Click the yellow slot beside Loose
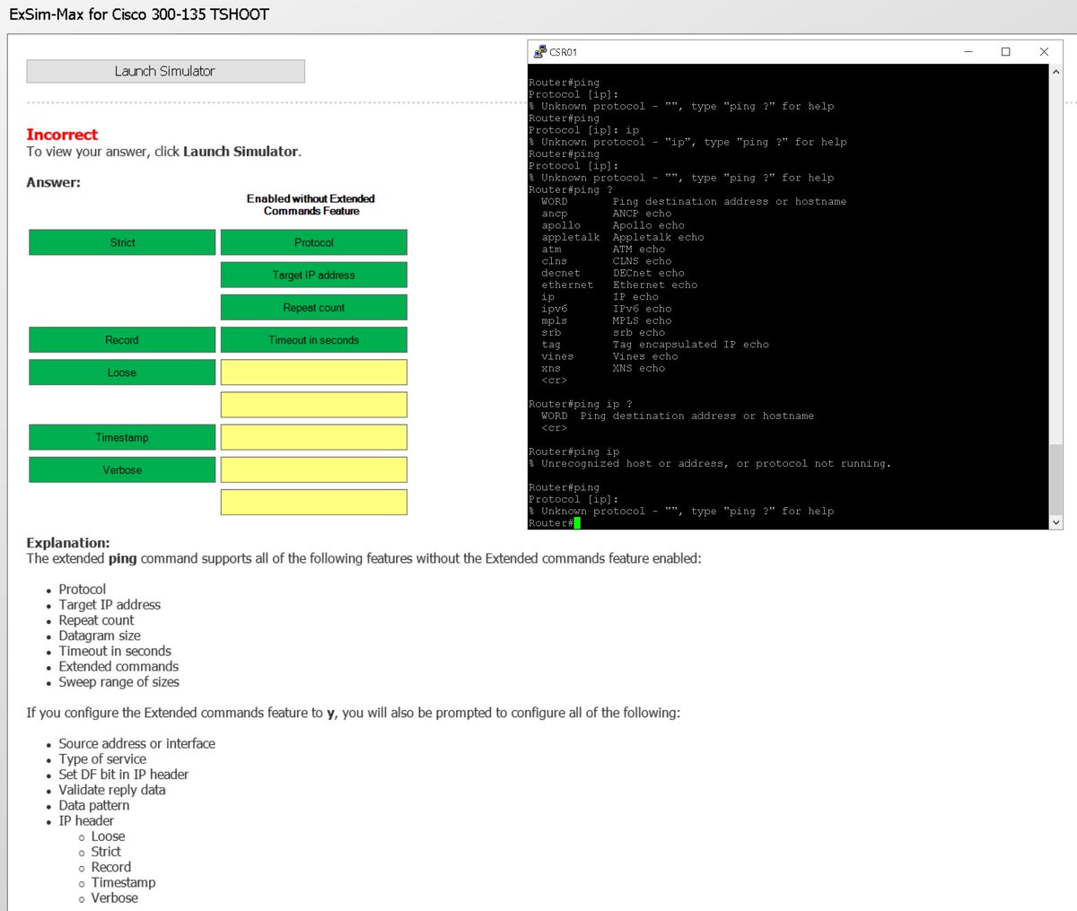Image resolution: width=1077 pixels, height=911 pixels. click(314, 372)
